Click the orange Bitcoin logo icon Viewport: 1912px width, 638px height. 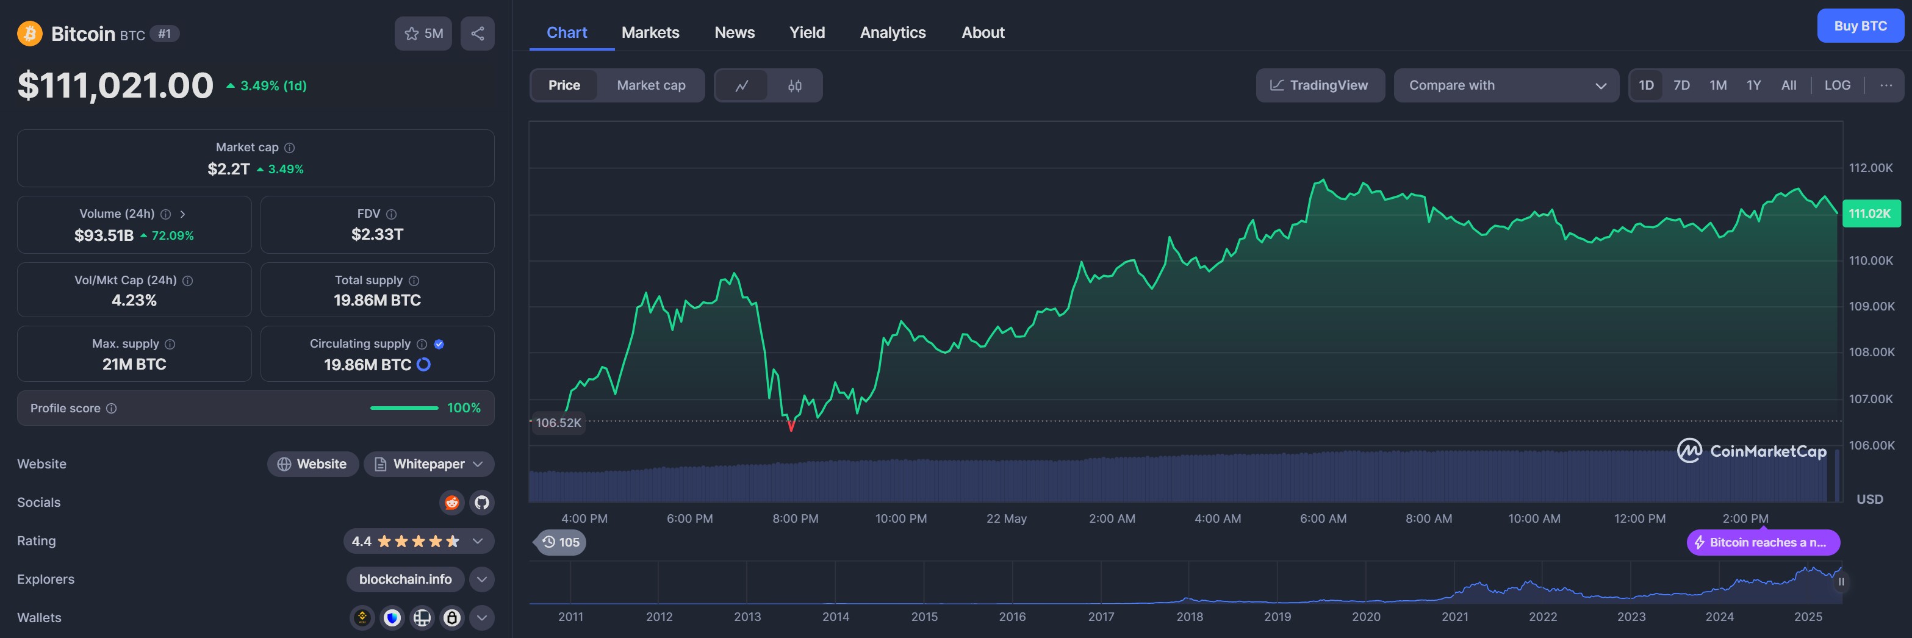[30, 34]
